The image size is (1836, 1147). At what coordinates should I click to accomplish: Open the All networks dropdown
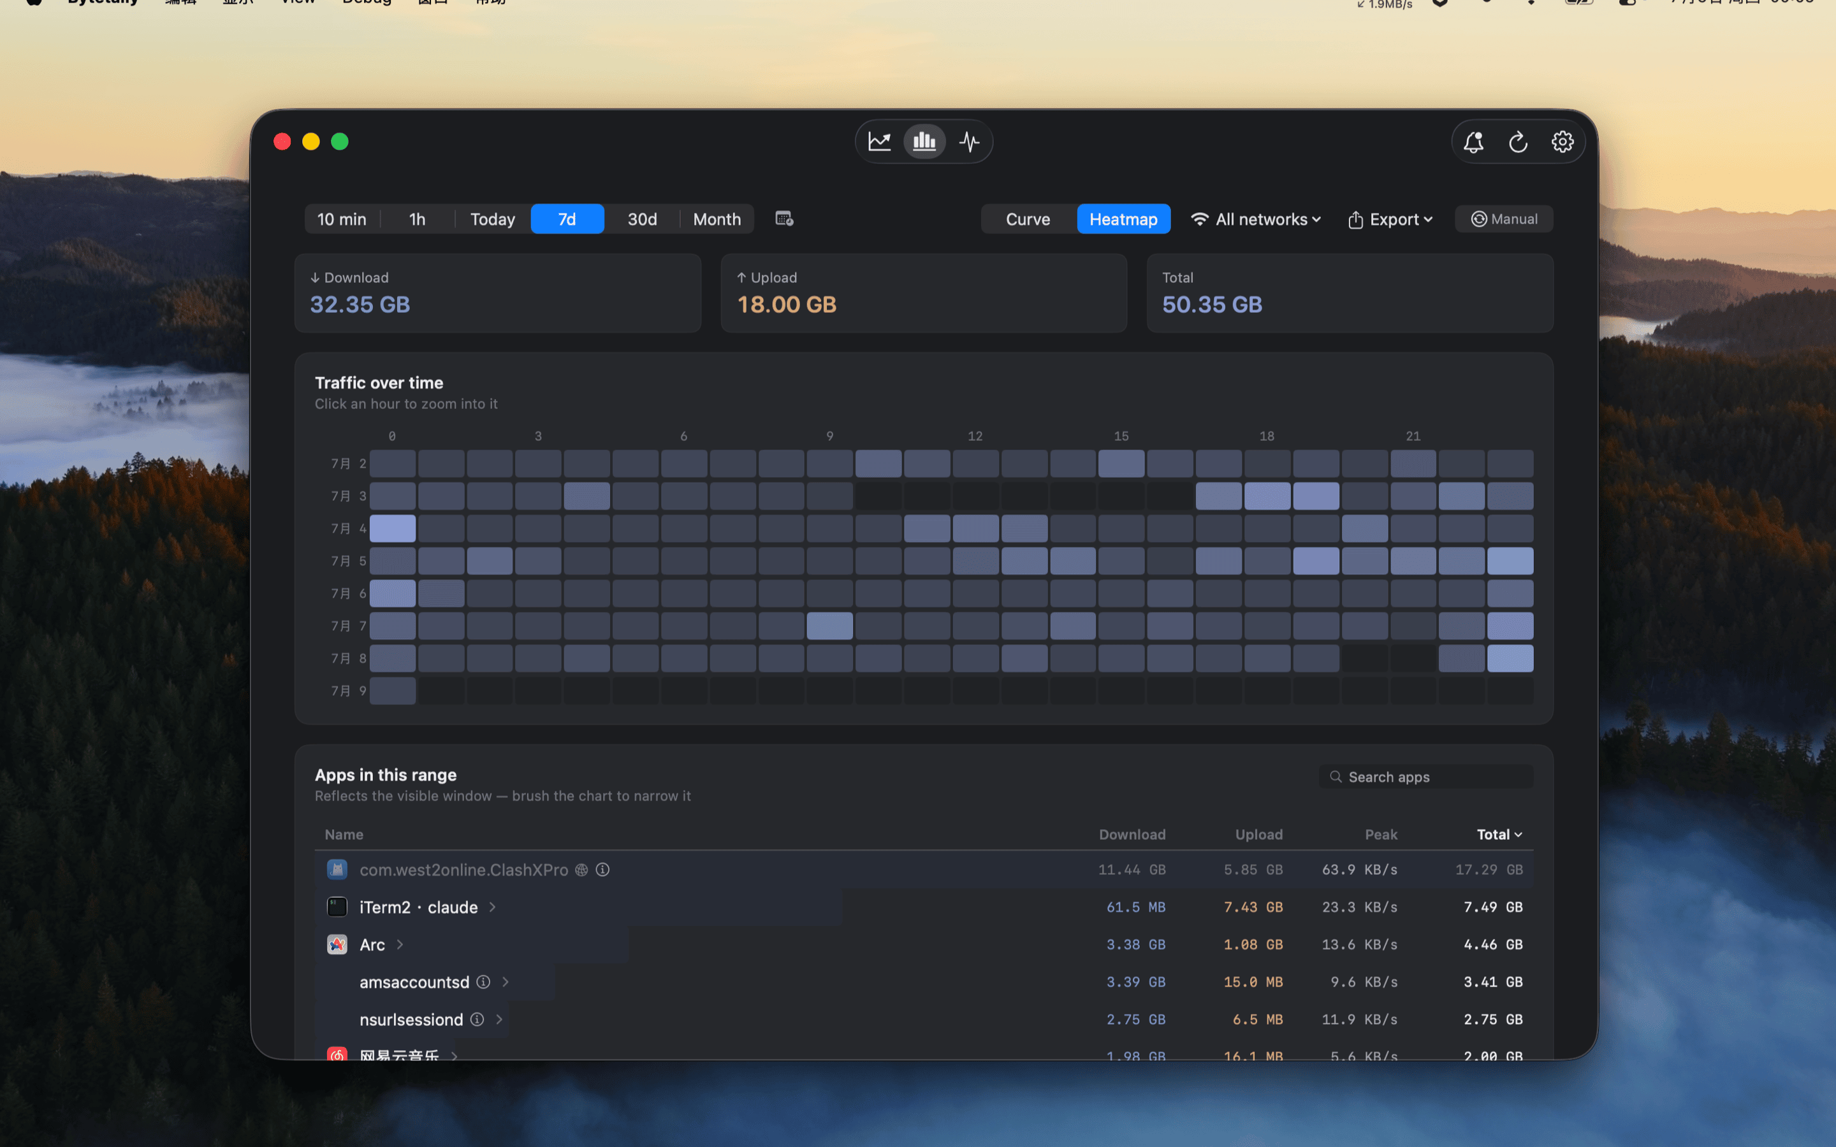click(1256, 219)
